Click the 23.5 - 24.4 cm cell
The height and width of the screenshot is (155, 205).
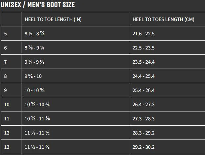(x=143, y=62)
